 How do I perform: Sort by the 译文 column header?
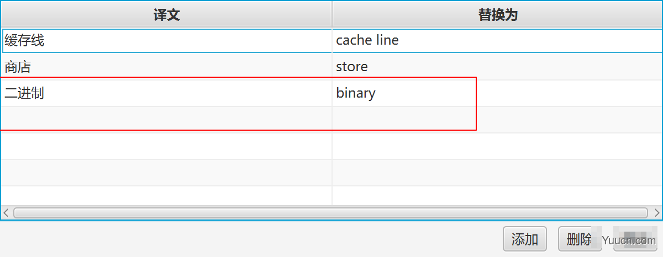coord(166,15)
